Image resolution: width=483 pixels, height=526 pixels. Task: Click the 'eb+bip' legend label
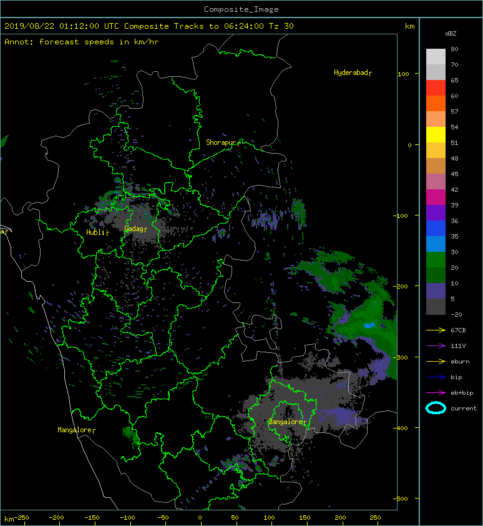point(462,393)
